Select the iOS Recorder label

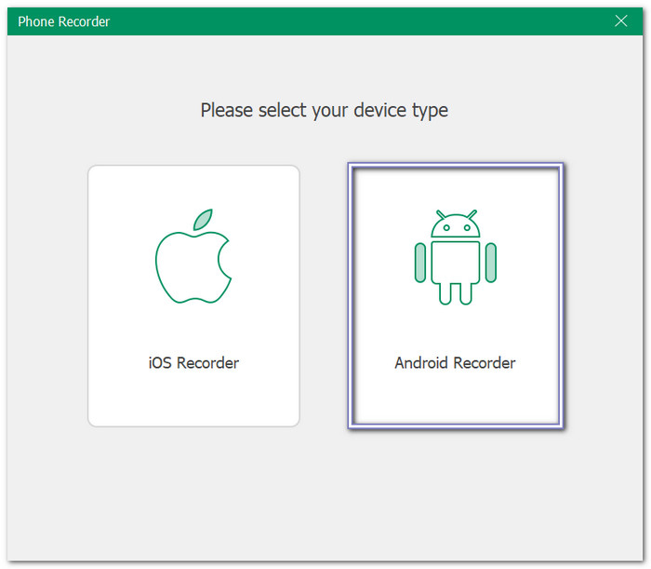pyautogui.click(x=193, y=363)
